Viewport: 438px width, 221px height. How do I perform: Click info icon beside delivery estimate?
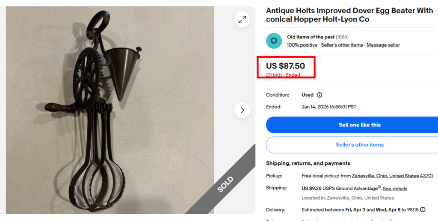coord(423,209)
